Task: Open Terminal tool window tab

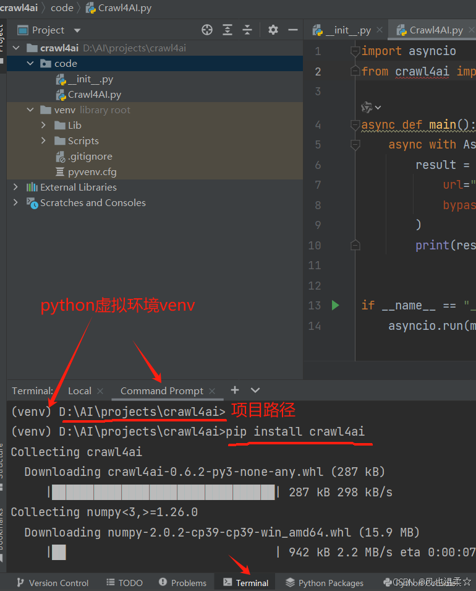Action: pos(245,583)
